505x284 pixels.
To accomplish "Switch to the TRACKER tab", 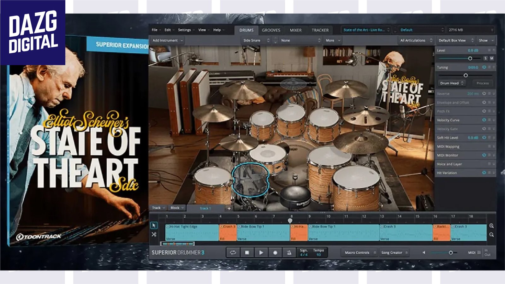I will point(320,30).
